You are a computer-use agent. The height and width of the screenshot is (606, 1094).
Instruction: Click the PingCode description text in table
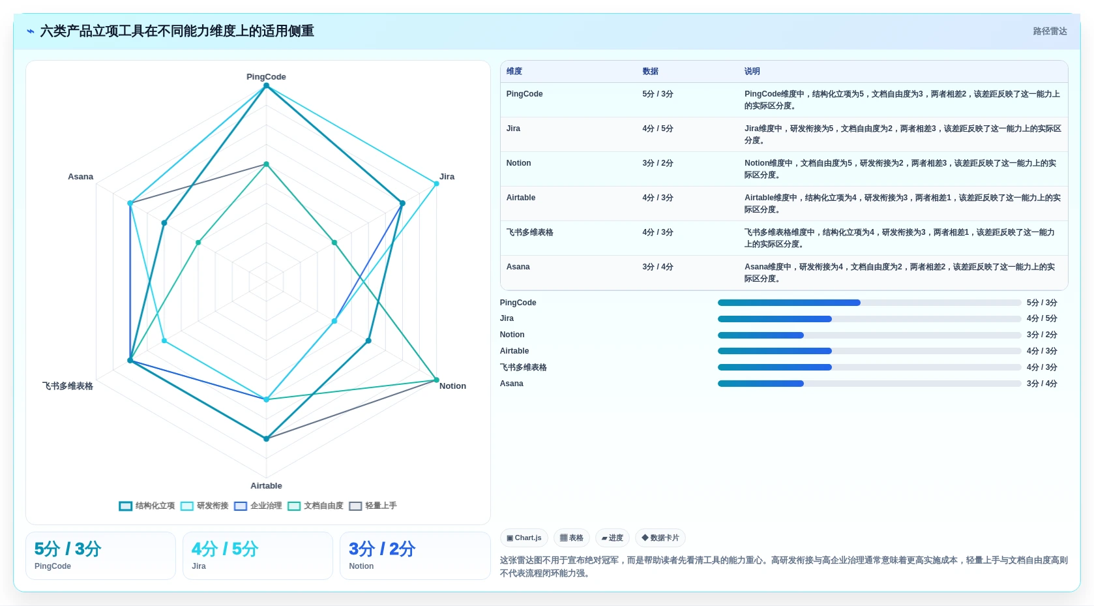[x=902, y=100]
